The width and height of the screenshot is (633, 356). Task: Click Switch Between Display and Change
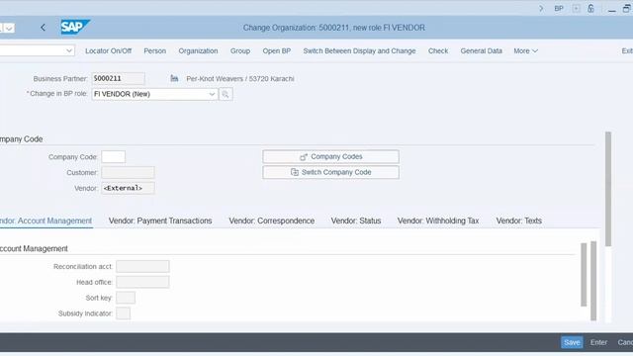pos(359,50)
